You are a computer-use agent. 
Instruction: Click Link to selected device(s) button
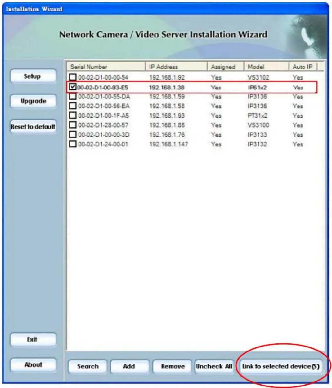[280, 367]
